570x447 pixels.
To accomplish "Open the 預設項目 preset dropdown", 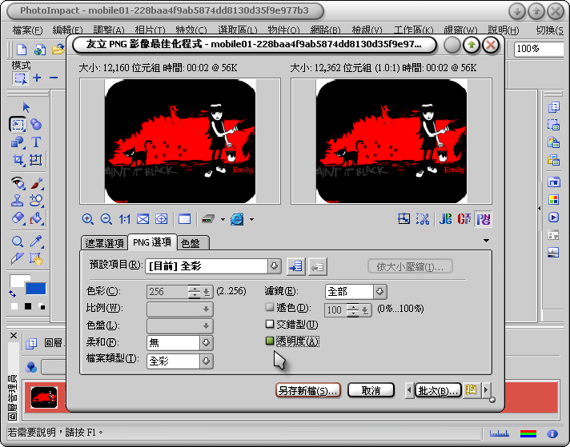I will (274, 266).
